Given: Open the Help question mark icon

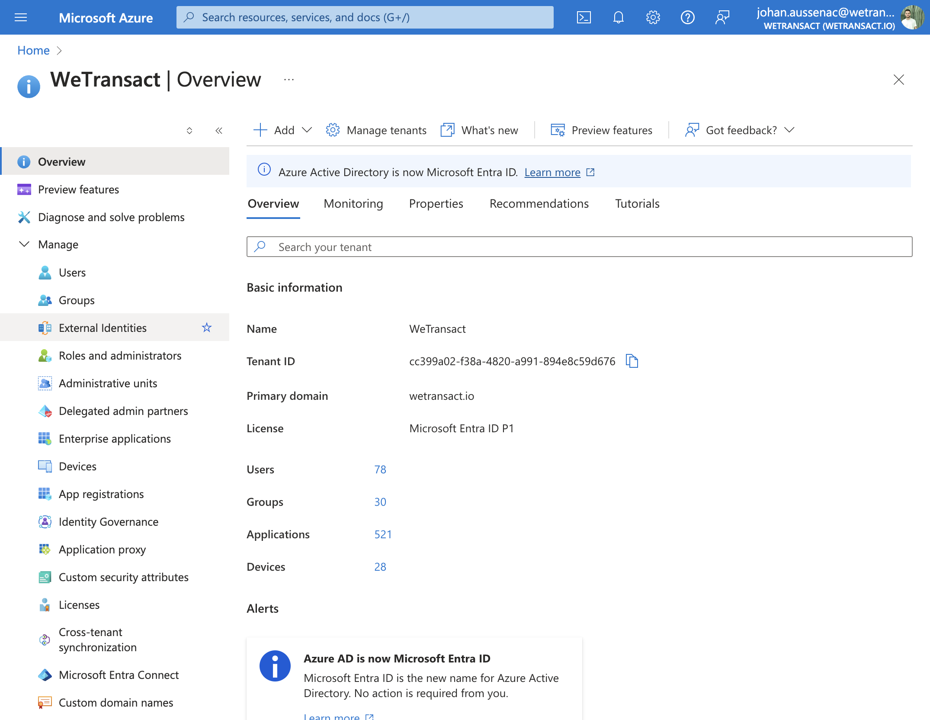Looking at the screenshot, I should [687, 17].
